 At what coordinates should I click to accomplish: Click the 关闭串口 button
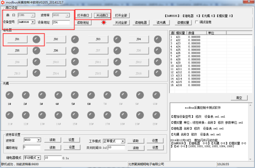click(x=102, y=16)
